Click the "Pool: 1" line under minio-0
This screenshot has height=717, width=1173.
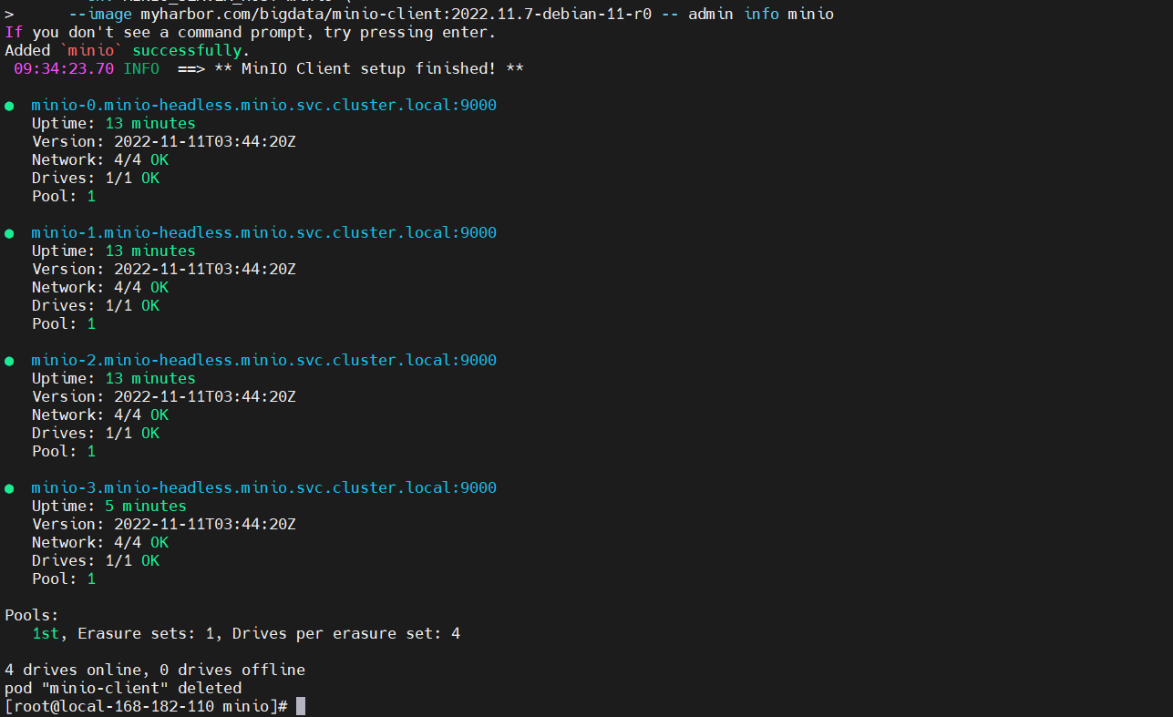pos(64,197)
